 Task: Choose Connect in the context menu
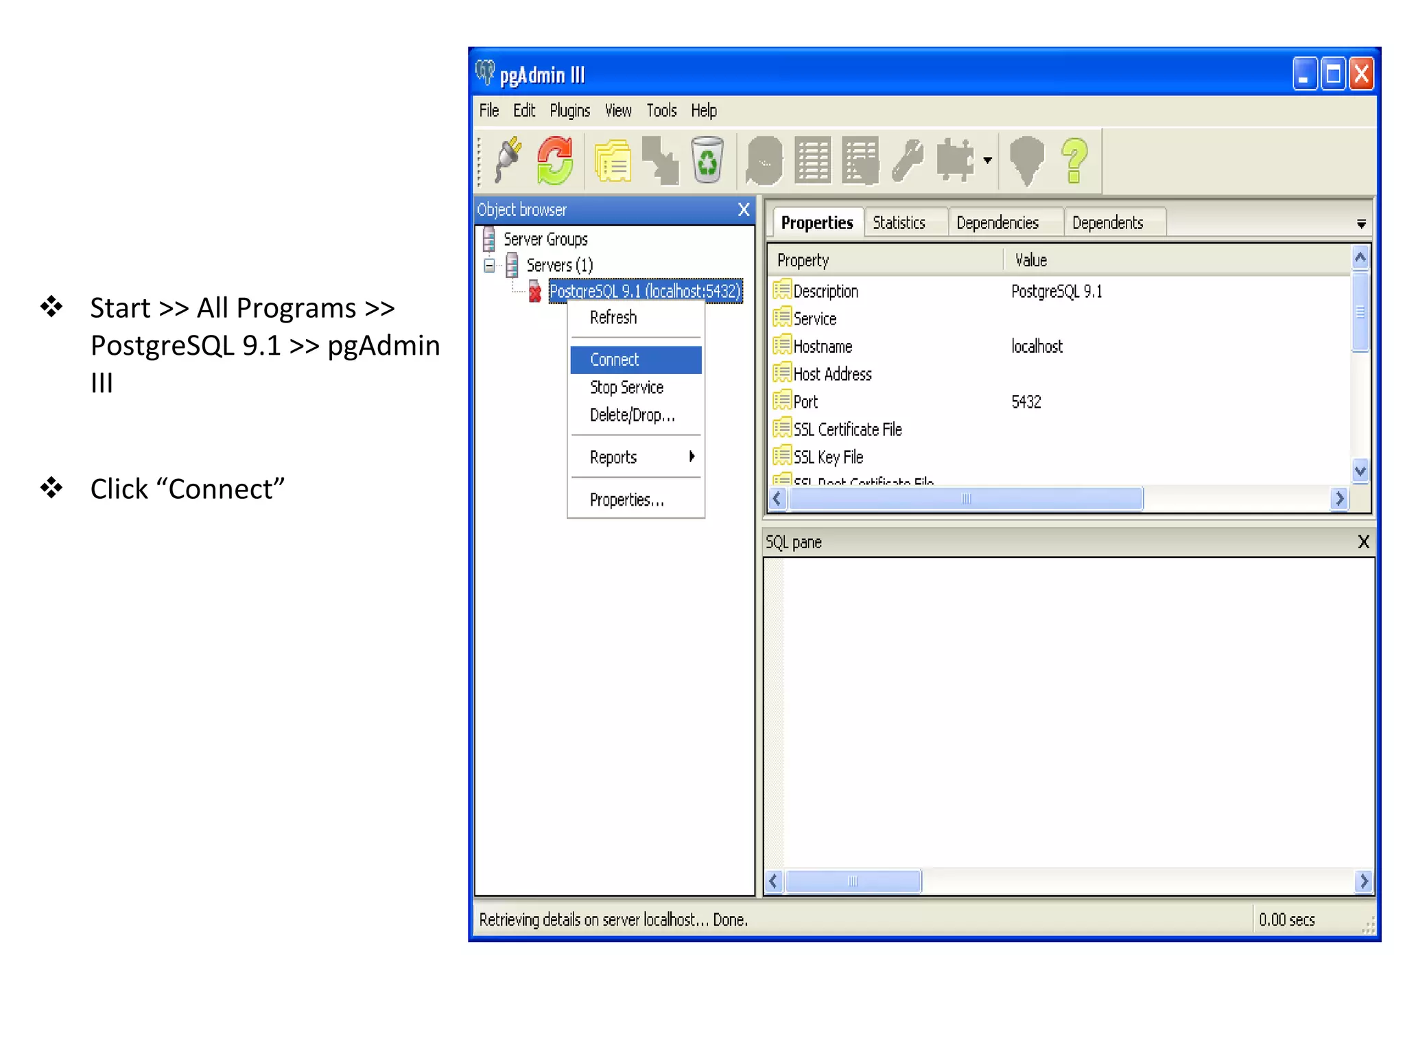[x=636, y=360]
